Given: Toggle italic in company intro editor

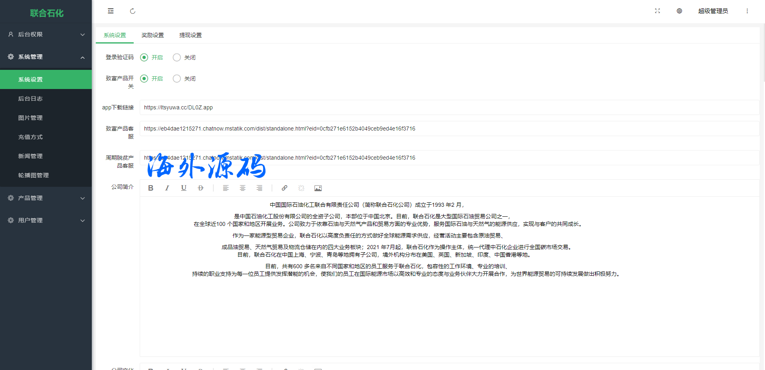Looking at the screenshot, I should (167, 188).
